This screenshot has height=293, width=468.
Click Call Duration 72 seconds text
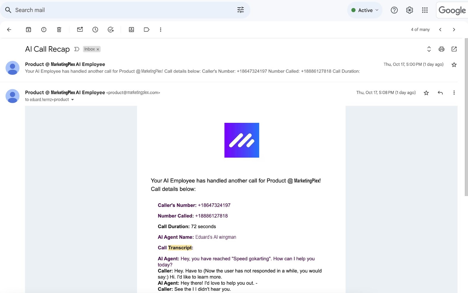click(187, 227)
